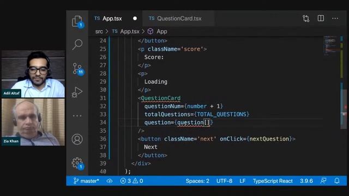Click the Score: text on line 26
The image size is (349, 196).
(154, 57)
